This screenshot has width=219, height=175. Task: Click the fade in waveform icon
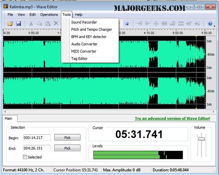click(x=139, y=24)
